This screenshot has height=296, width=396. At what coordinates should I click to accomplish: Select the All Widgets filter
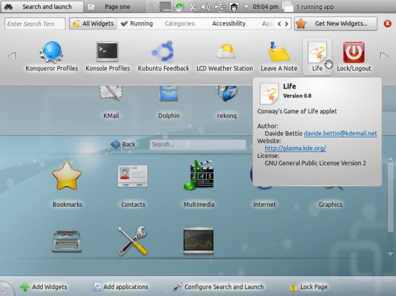[x=93, y=23]
